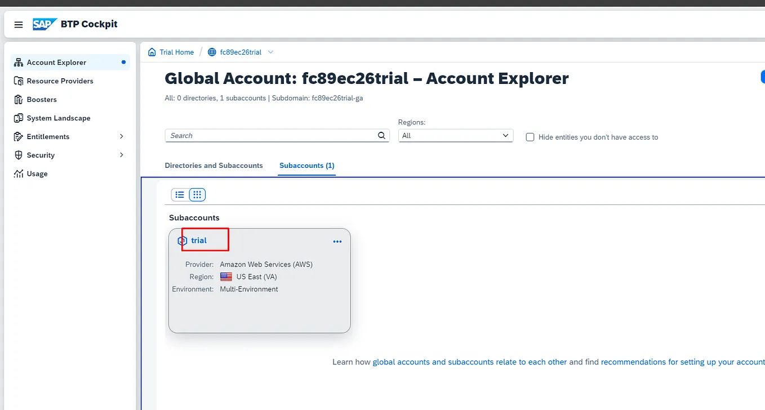765x410 pixels.
Task: Click the US flag icon
Action: click(x=226, y=277)
